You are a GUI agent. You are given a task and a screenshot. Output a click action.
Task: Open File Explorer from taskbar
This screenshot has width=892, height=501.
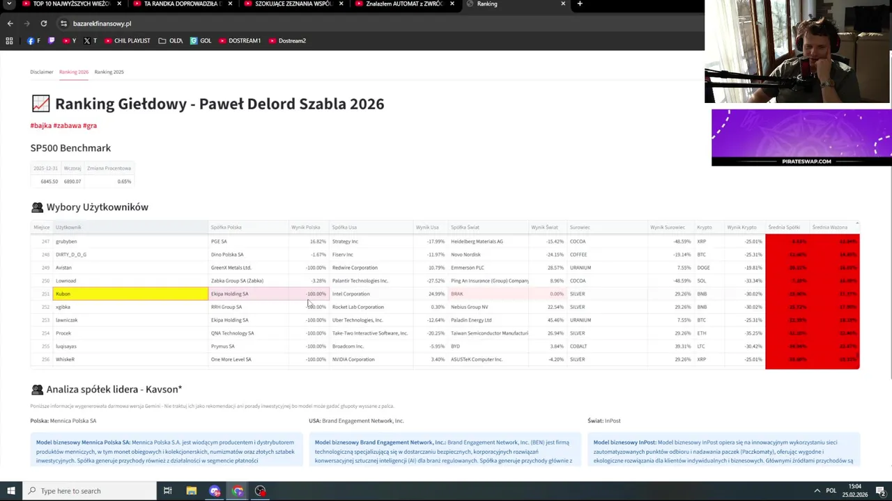(x=191, y=491)
